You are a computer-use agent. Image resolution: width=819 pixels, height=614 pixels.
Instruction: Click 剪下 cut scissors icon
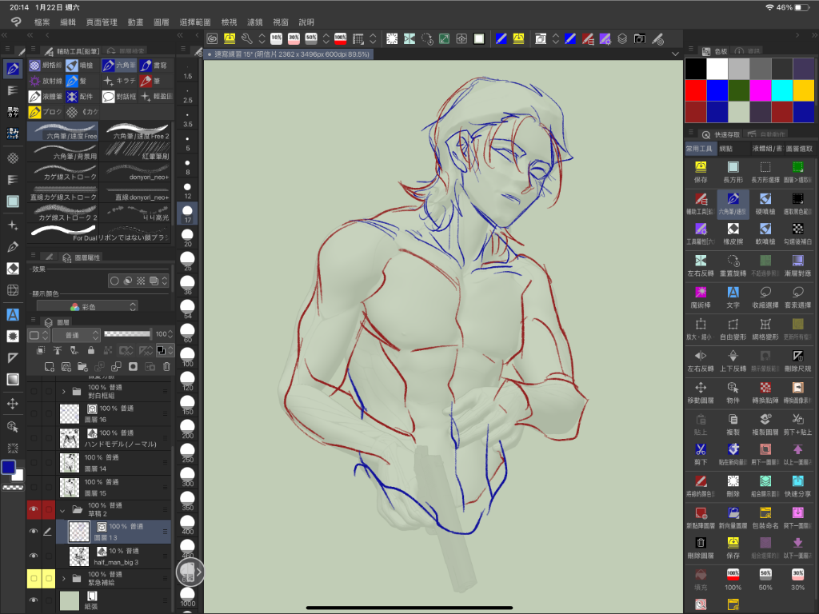(x=701, y=455)
